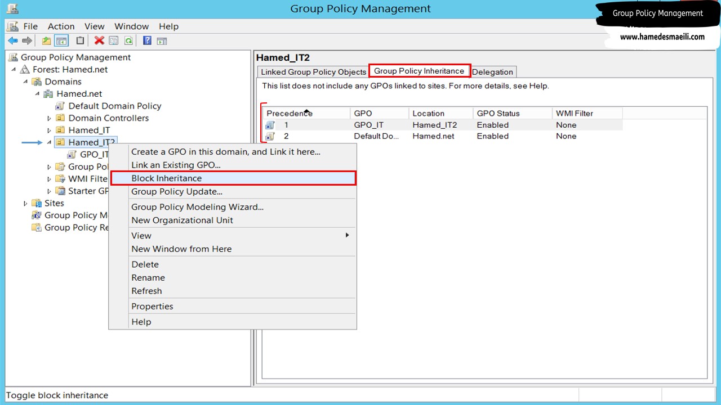Choose Group Policy Update from context menu
This screenshot has height=405, width=721.
pyautogui.click(x=233, y=192)
